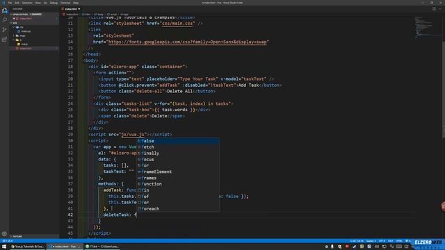The image size is (445, 250).
Task: Open the Selection menu
Action: click(27, 3)
